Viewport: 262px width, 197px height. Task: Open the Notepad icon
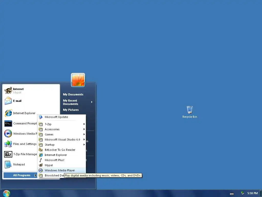pyautogui.click(x=8, y=164)
